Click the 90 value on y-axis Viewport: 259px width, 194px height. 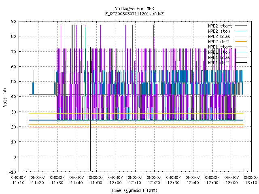pyautogui.click(x=13, y=21)
